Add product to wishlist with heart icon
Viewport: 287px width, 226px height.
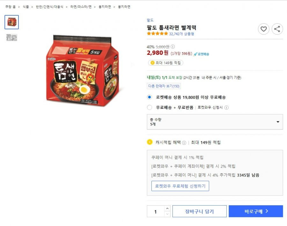[x=263, y=29]
